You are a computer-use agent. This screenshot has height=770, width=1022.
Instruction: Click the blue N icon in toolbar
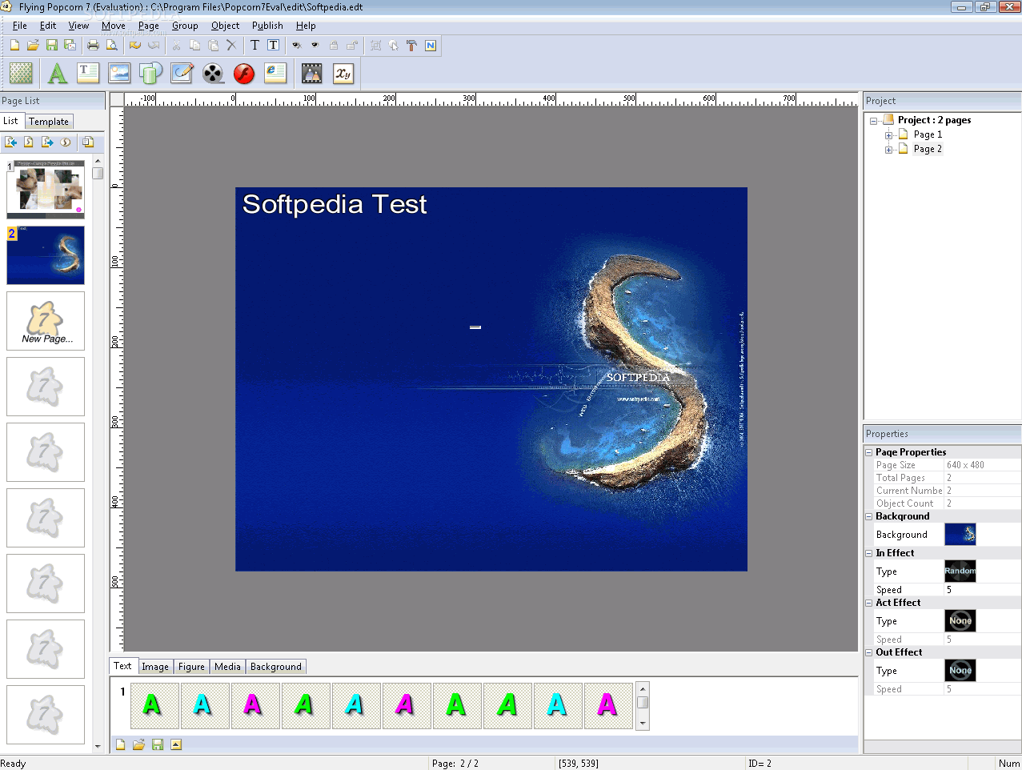pos(431,46)
